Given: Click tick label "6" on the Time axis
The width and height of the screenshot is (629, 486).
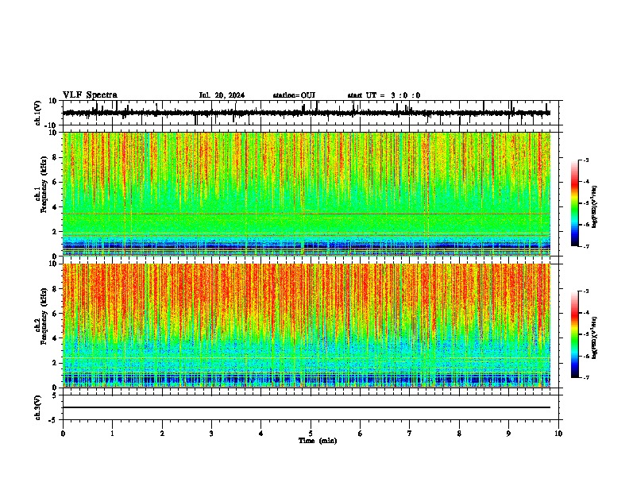Looking at the screenshot, I should tap(361, 434).
